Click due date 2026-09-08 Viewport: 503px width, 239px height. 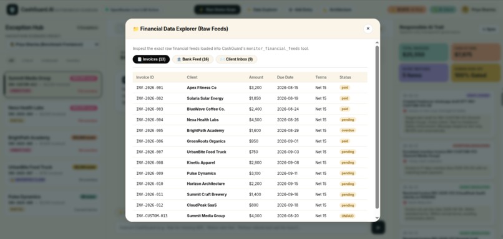point(288,162)
